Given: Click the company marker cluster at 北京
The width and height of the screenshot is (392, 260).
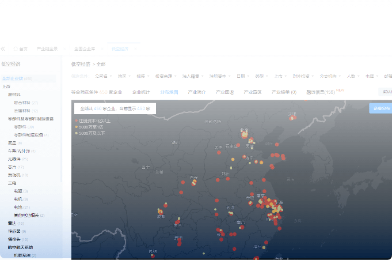Looking at the screenshot, I should coord(245,135).
